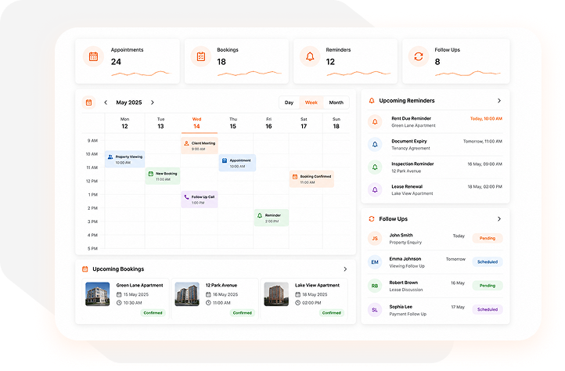This screenshot has width=565, height=371.
Task: Click the EM avatar for Emma Johnson
Action: [375, 262]
